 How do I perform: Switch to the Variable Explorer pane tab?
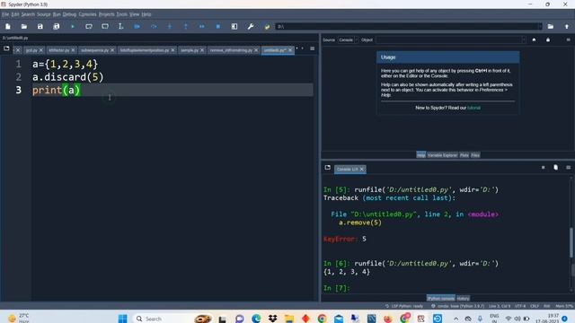(x=442, y=155)
